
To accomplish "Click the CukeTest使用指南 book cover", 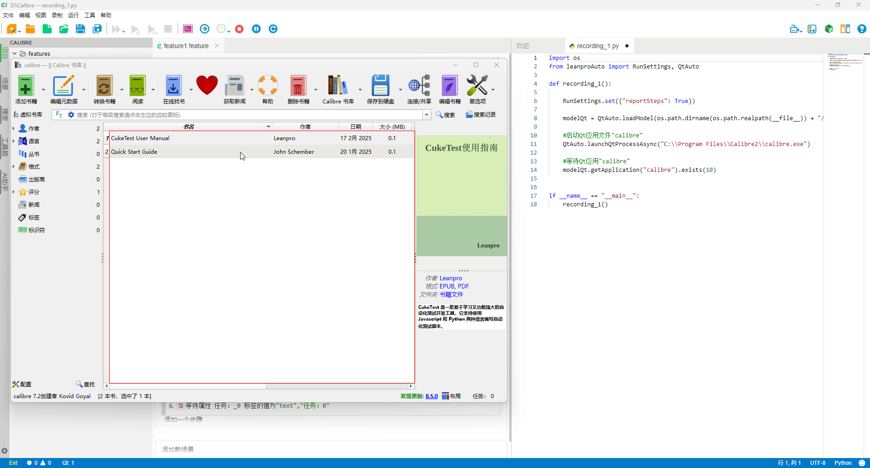I will pos(462,195).
